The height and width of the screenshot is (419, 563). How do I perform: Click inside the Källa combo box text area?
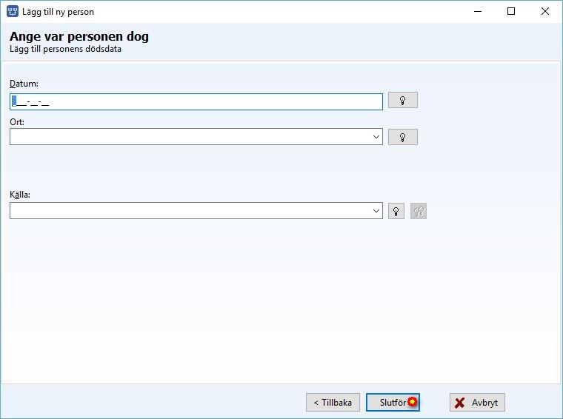point(190,211)
